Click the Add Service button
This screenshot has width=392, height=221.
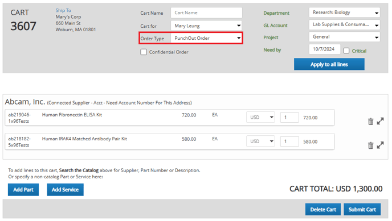tap(66, 190)
